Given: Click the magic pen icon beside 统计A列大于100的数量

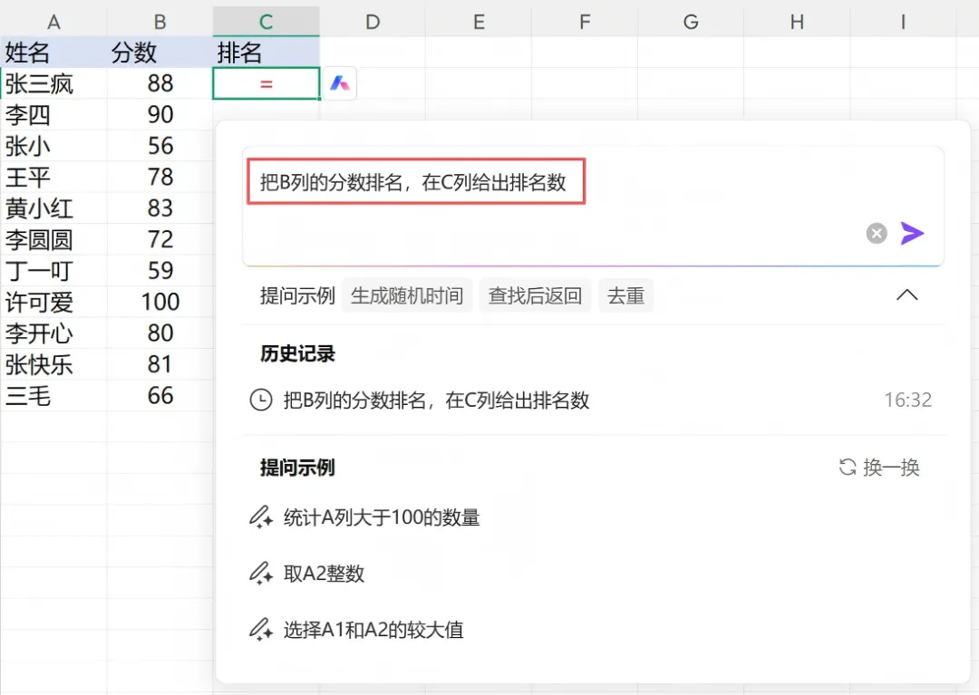Looking at the screenshot, I should coord(261,517).
